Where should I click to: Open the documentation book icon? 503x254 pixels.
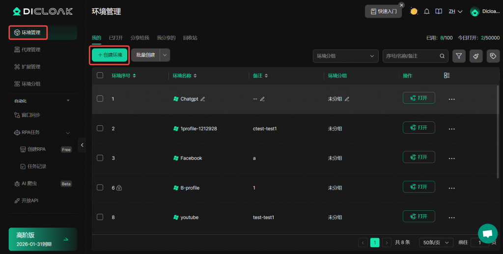coord(439,11)
